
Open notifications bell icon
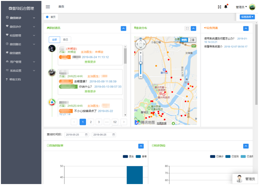pyautogui.click(x=226, y=7)
